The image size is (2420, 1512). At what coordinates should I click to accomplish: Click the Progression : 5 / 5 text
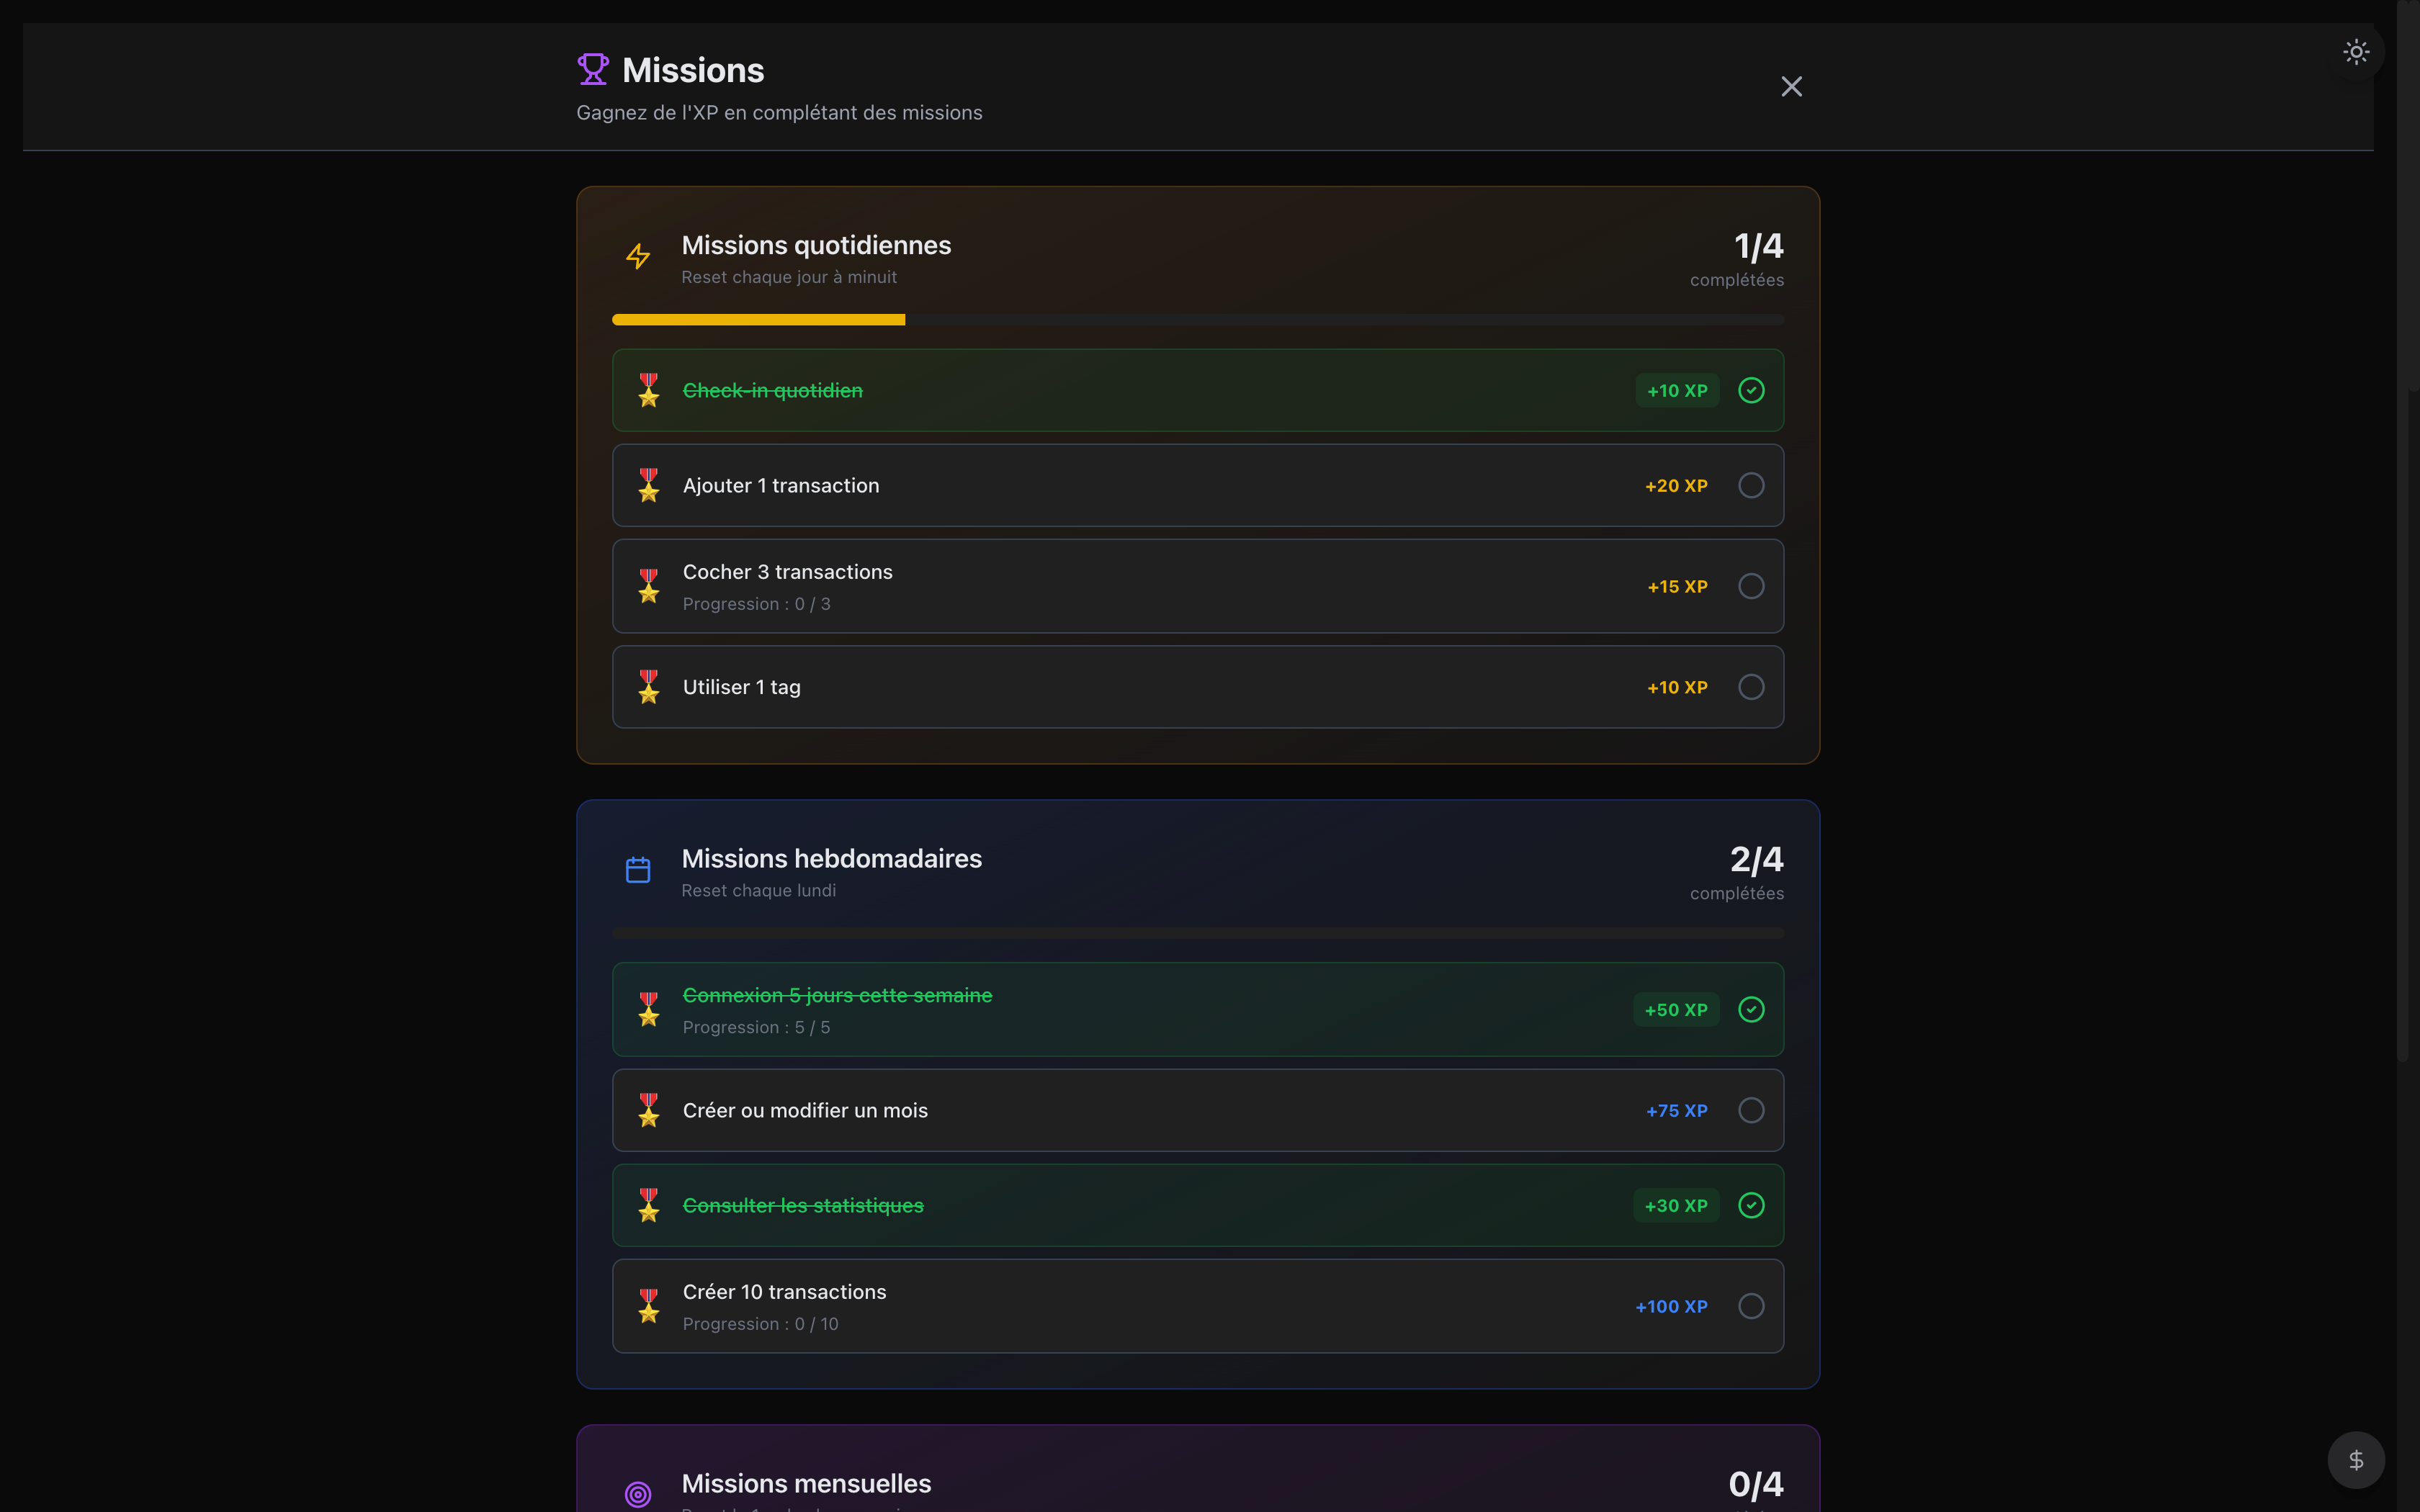pyautogui.click(x=757, y=1027)
